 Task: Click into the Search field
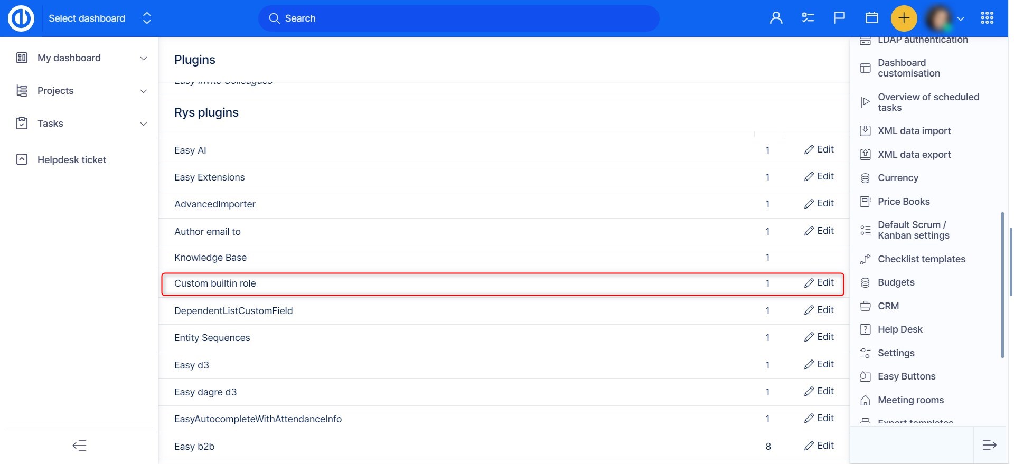click(x=458, y=18)
